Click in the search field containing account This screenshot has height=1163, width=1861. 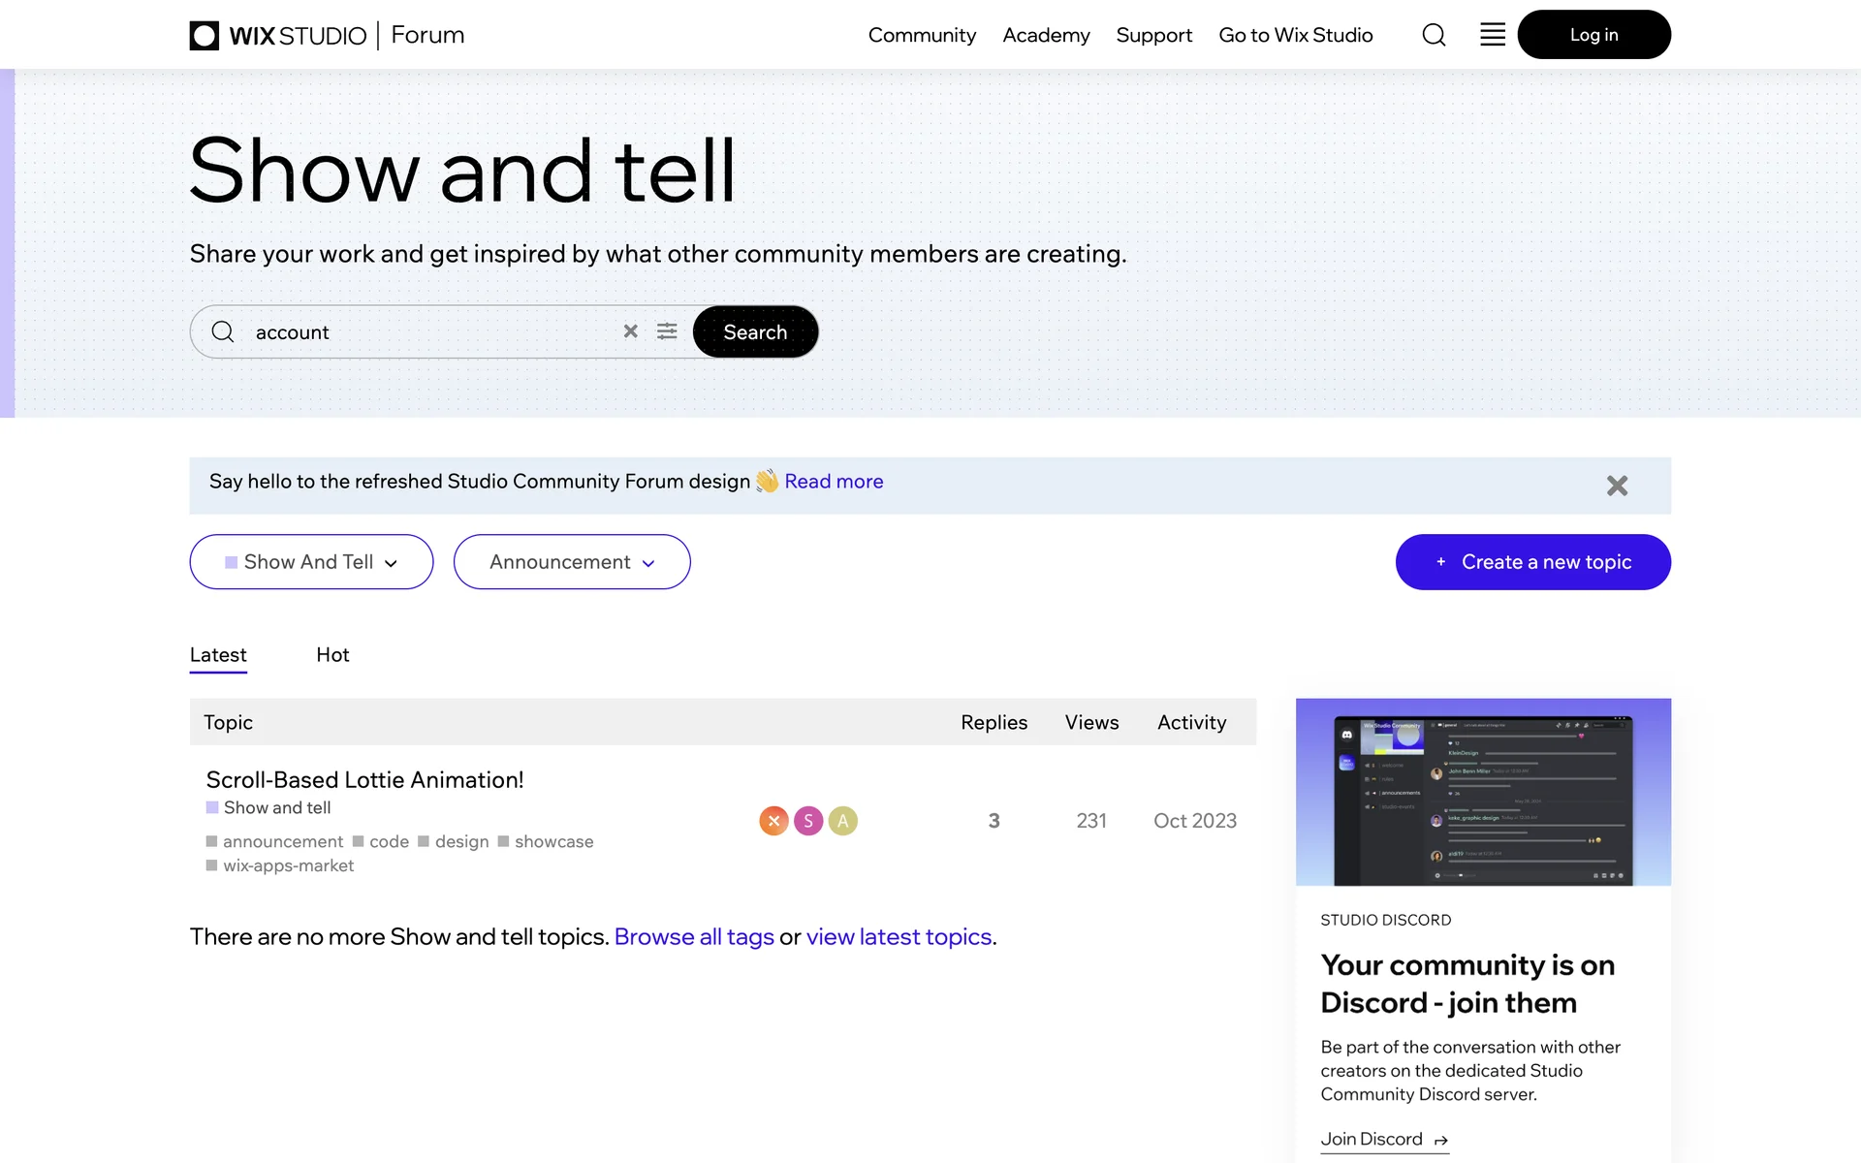coord(426,332)
